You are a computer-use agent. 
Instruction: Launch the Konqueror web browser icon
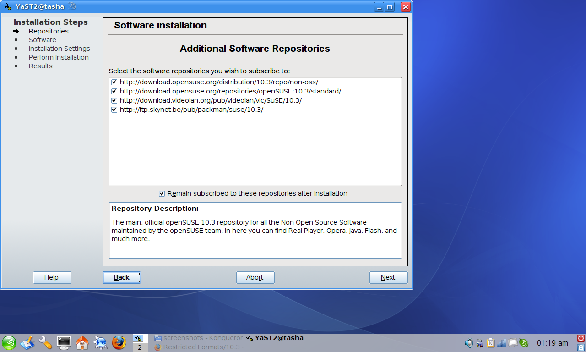pos(100,342)
